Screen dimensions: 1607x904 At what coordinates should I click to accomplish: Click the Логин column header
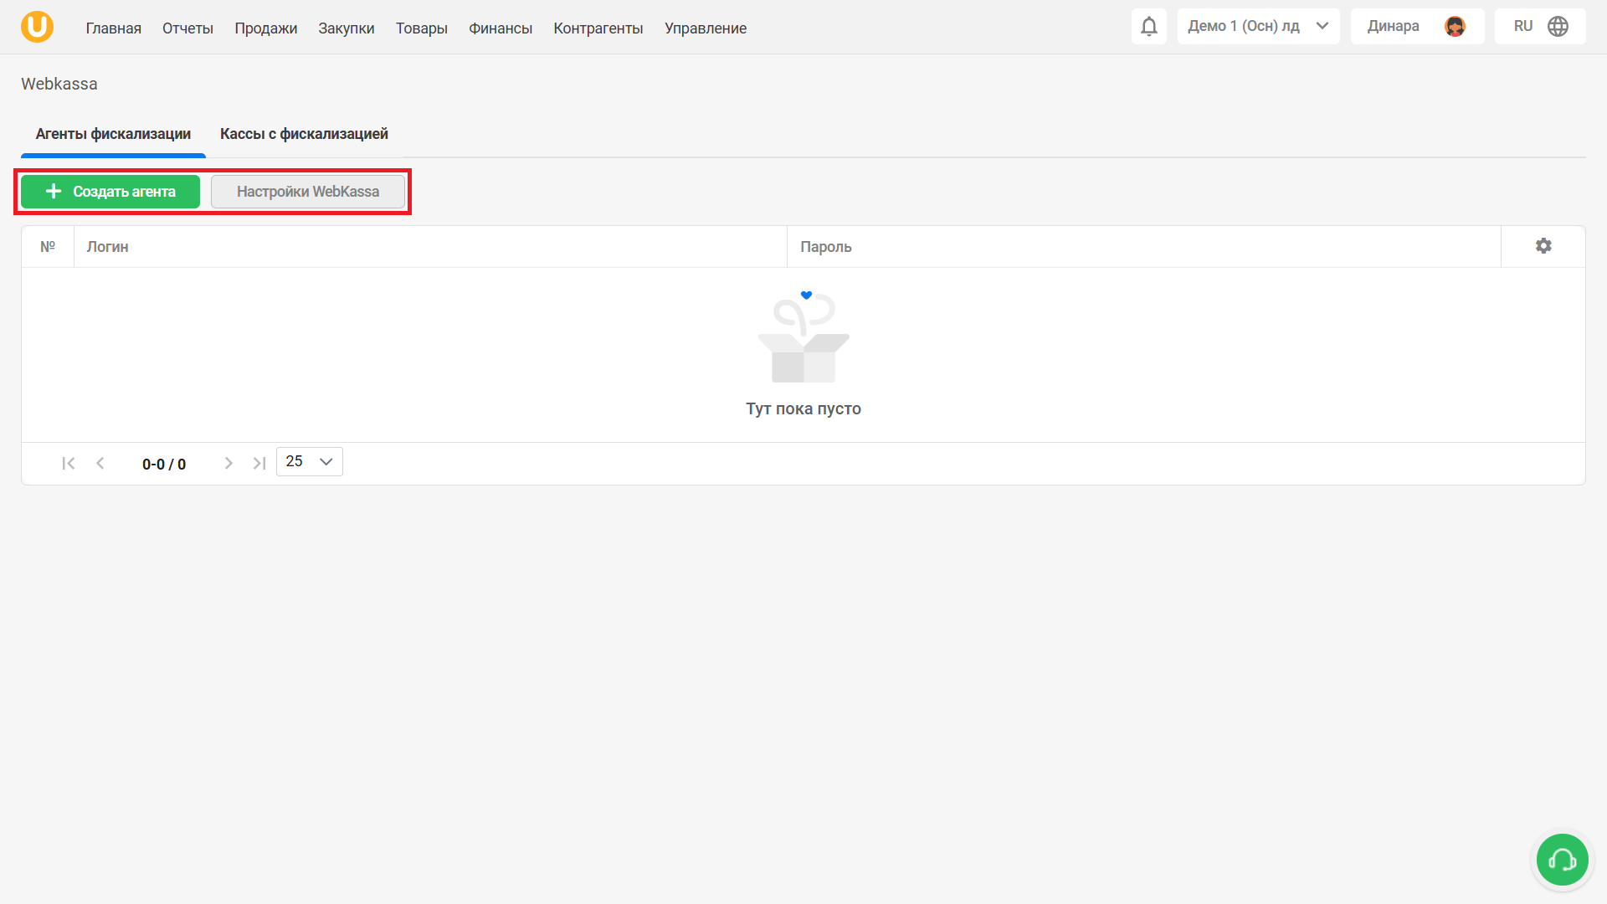point(108,247)
